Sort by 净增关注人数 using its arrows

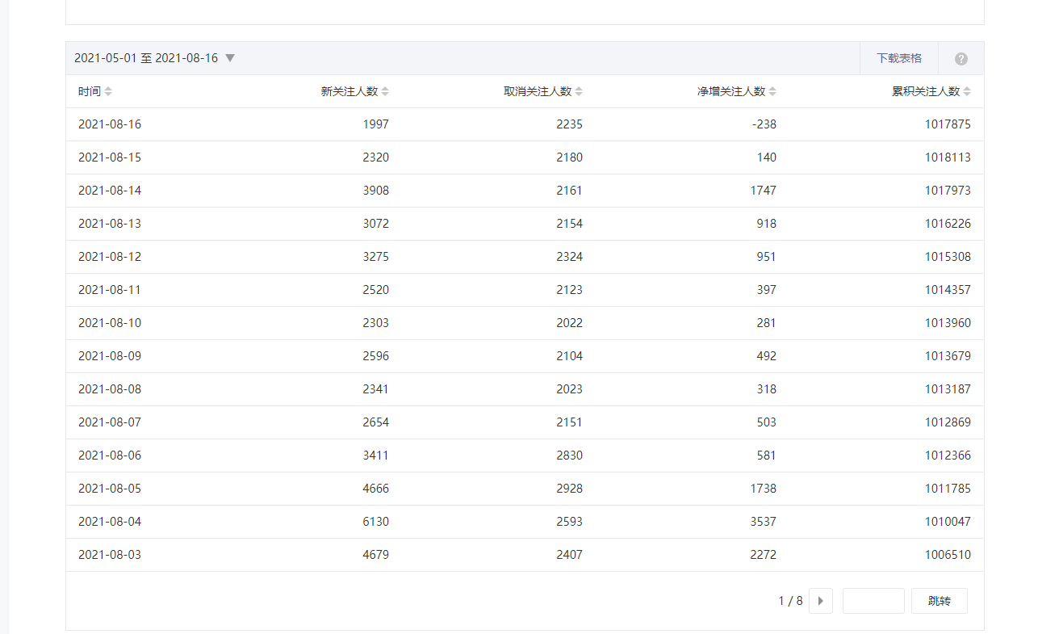coord(772,92)
